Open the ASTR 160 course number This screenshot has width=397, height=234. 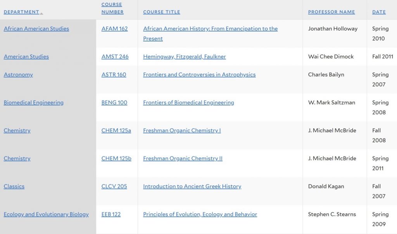(114, 75)
